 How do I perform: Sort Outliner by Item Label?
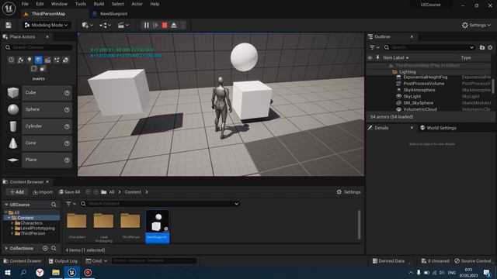(x=395, y=58)
